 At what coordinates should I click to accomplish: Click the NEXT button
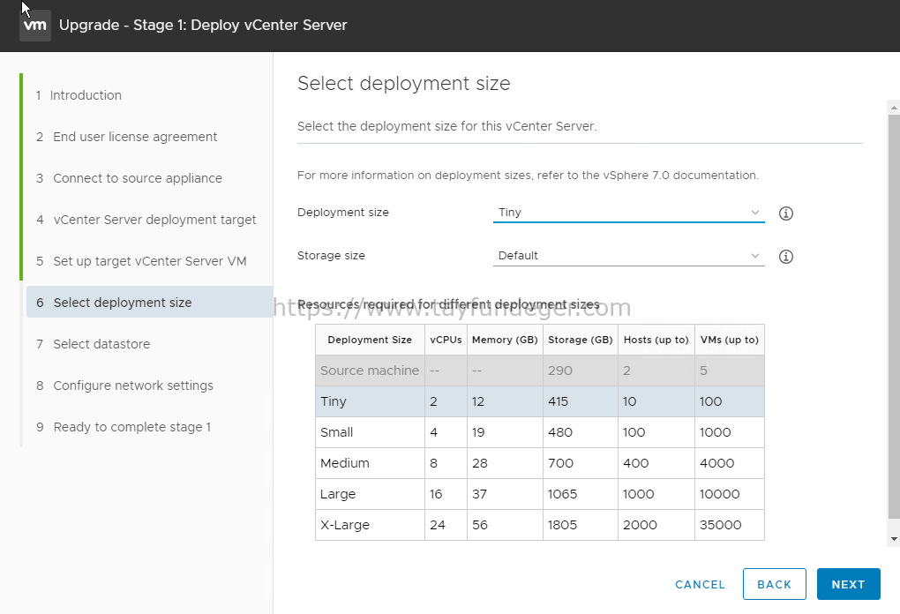click(848, 584)
